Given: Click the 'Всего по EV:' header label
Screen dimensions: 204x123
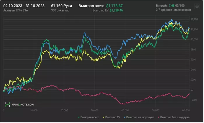Looking at the screenshot, I should pyautogui.click(x=101, y=10).
